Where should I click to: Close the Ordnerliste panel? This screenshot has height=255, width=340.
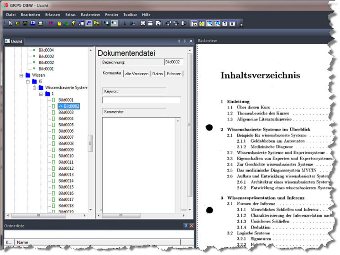tap(192, 226)
